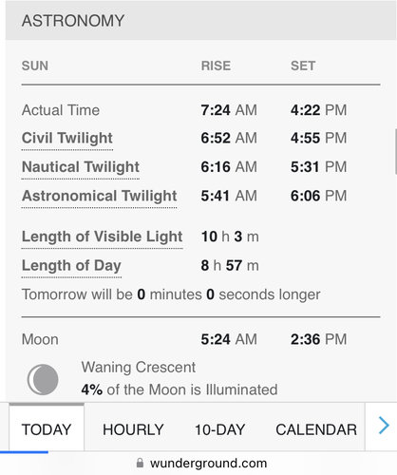Click Length of Visible Light link
Viewport: 397px width, 475px height.
[x=102, y=237]
